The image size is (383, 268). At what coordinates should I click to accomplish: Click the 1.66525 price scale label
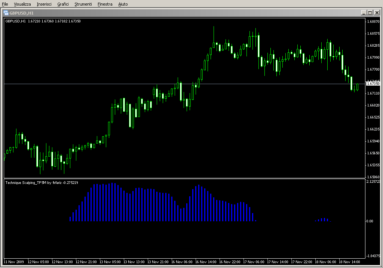[x=374, y=117]
